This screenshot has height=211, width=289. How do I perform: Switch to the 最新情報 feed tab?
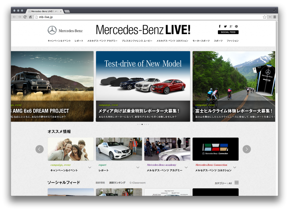100,183
